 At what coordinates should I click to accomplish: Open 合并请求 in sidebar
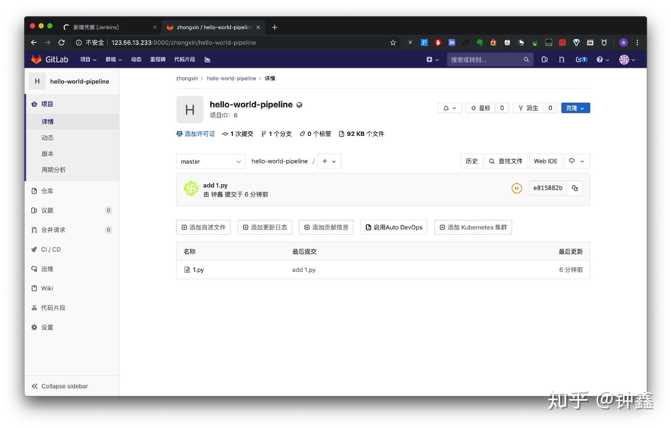coord(72,230)
